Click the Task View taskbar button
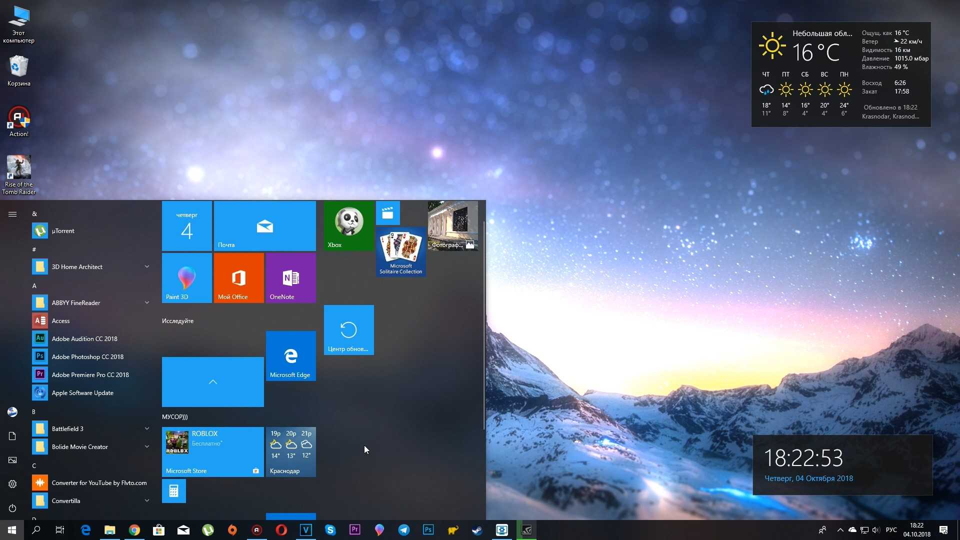This screenshot has height=540, width=960. 60,530
